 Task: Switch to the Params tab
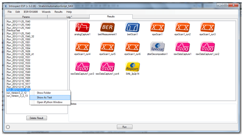(27, 16)
